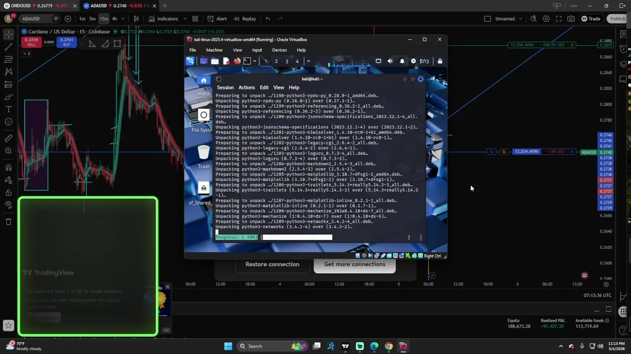Open the Actions menu in Kali terminal
631x354 pixels.
coord(246,88)
